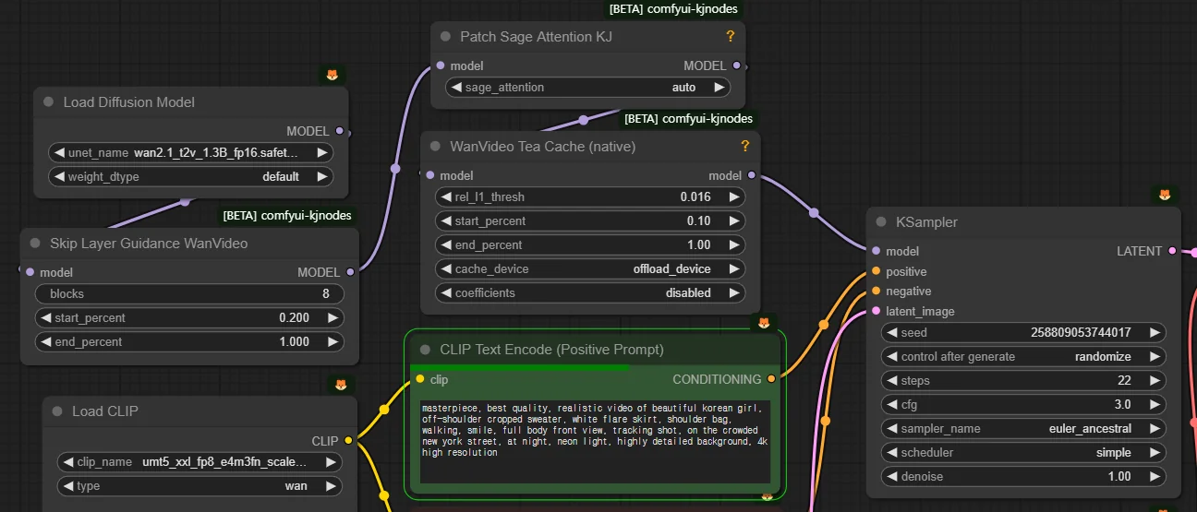Increase the seed value arrow

(1154, 332)
